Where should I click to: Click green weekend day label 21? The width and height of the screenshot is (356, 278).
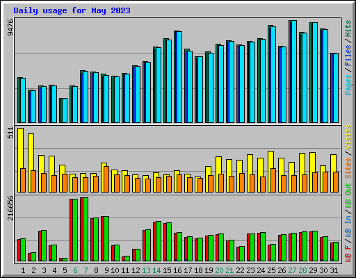click(229, 270)
